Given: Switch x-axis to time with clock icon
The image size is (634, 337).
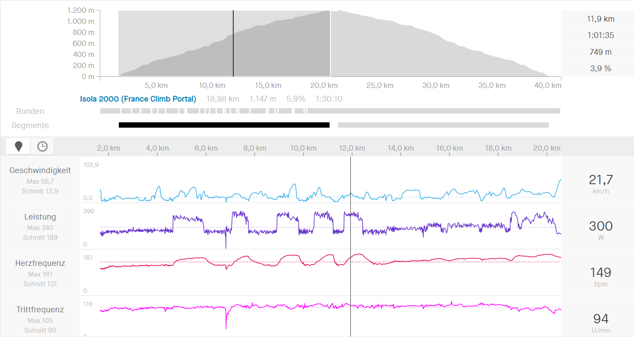Looking at the screenshot, I should (x=42, y=146).
